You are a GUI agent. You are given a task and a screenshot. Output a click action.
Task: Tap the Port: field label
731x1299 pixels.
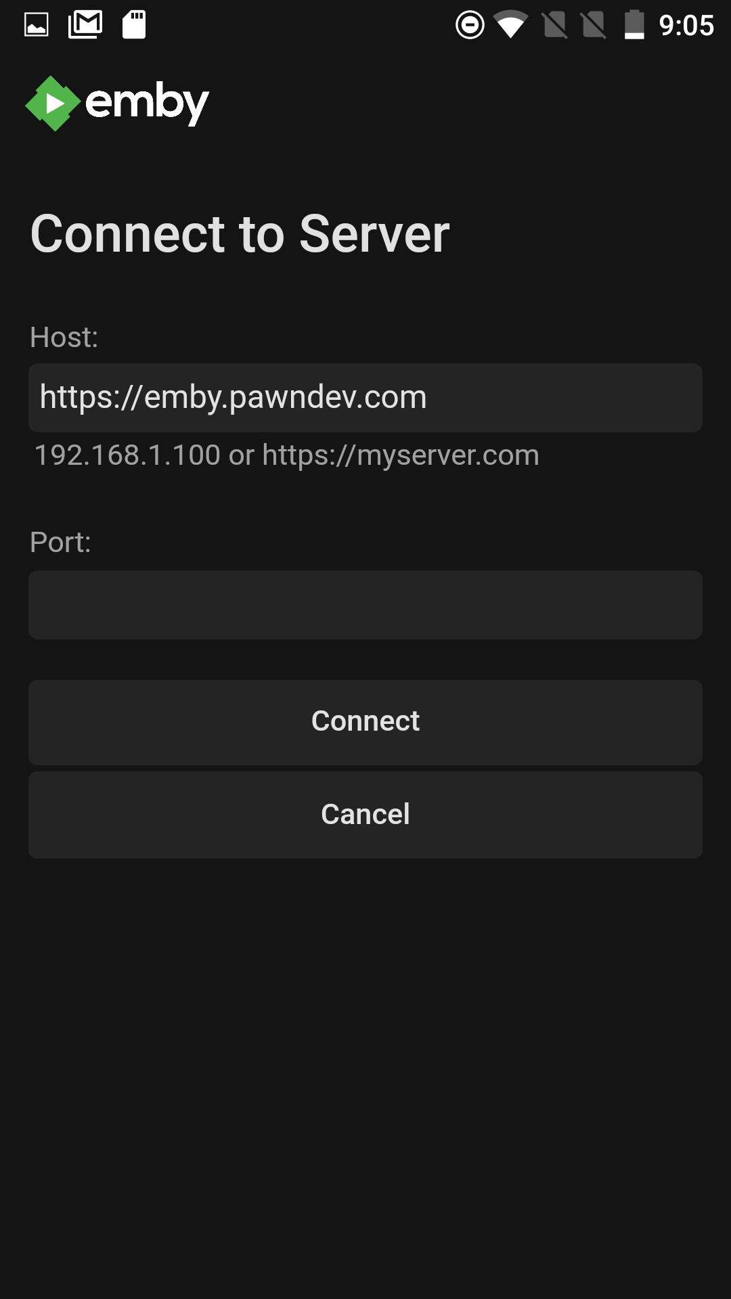click(x=60, y=542)
